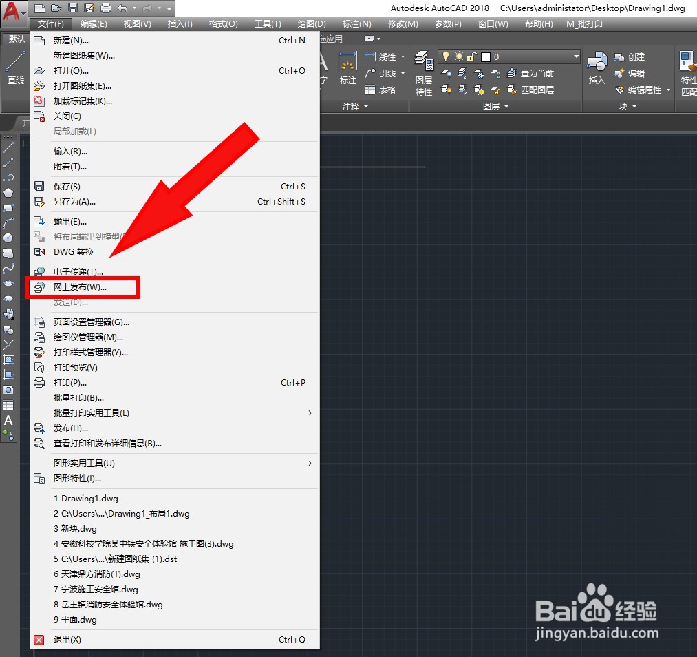697x657 pixels.
Task: Choose 电子传递(T)... from File menu
Action: coord(175,272)
